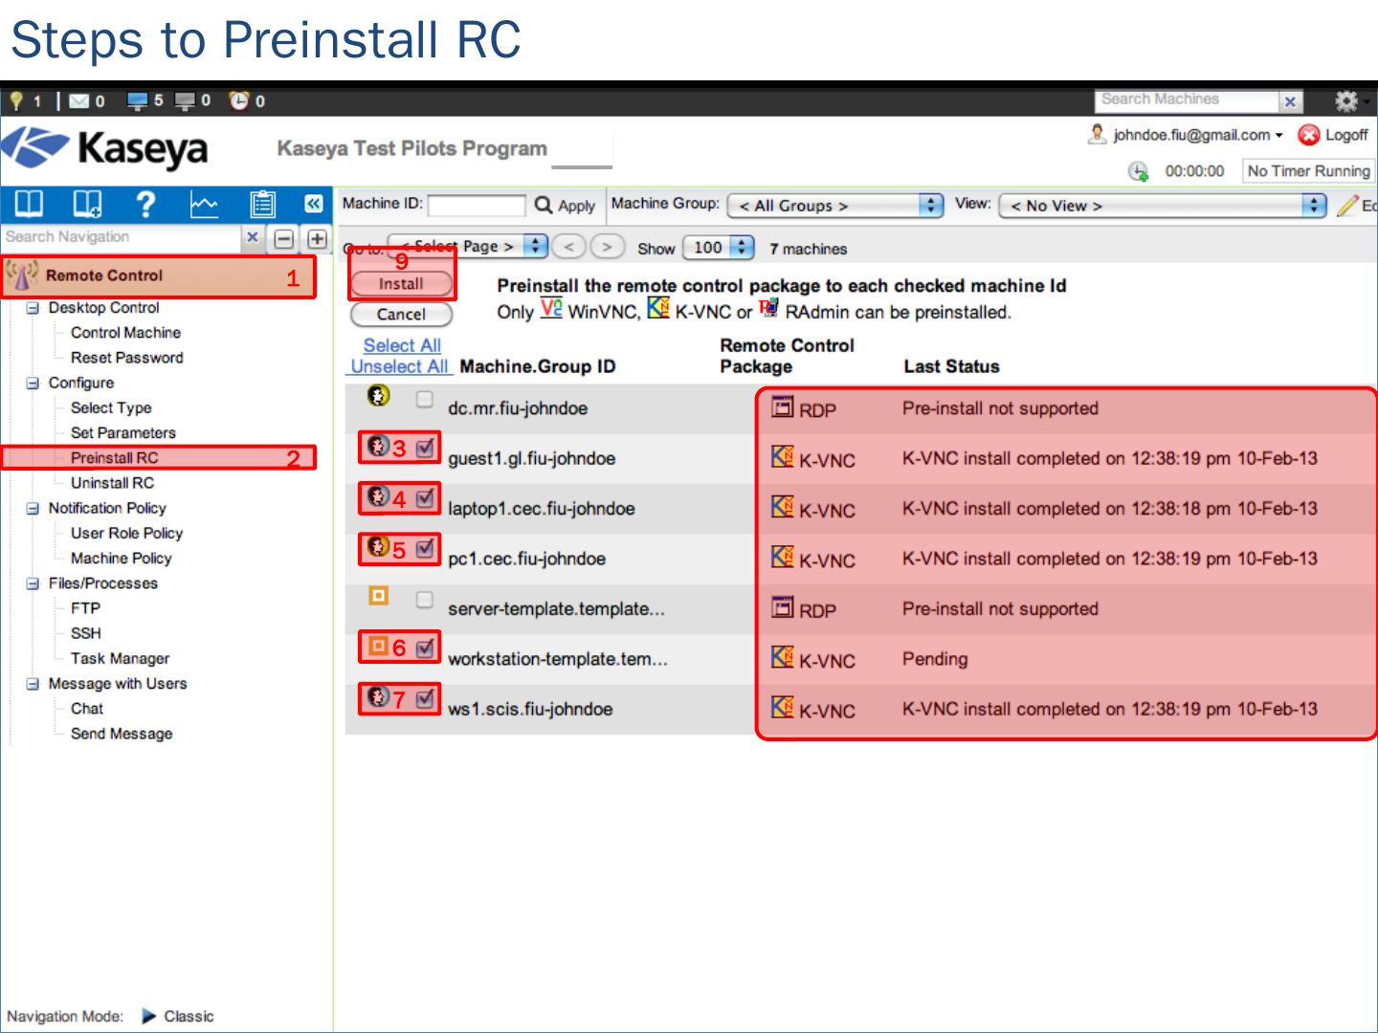Click the Unselect All link
1378x1033 pixels.
point(399,366)
